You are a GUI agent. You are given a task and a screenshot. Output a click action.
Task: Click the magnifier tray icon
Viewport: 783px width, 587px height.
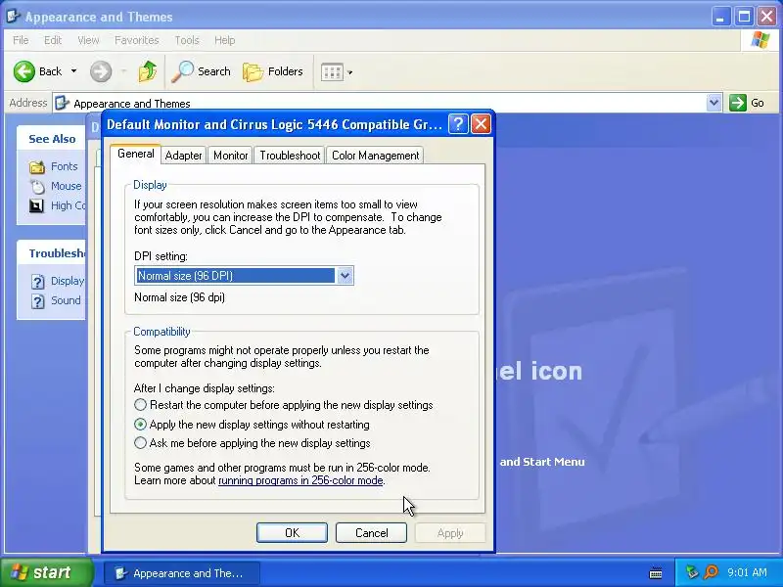coord(712,572)
